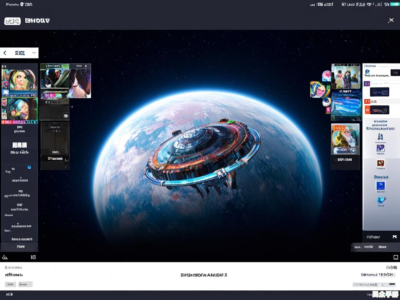Open the brown square app icon in right panel
This screenshot has width=400, height=300.
380,163
